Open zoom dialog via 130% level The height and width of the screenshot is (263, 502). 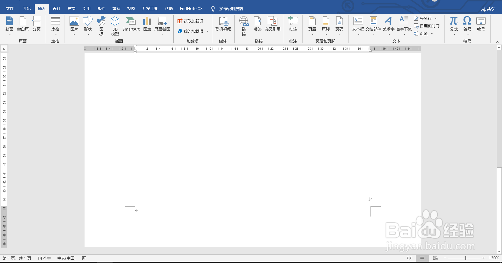click(494, 258)
